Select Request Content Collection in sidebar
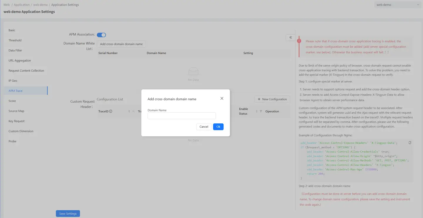The width and height of the screenshot is (423, 218). coord(26,71)
